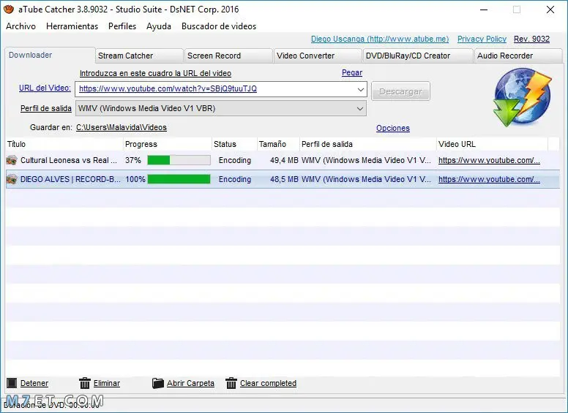
Task: Click the aTube Catcher title bar icon
Action: [x=8, y=10]
